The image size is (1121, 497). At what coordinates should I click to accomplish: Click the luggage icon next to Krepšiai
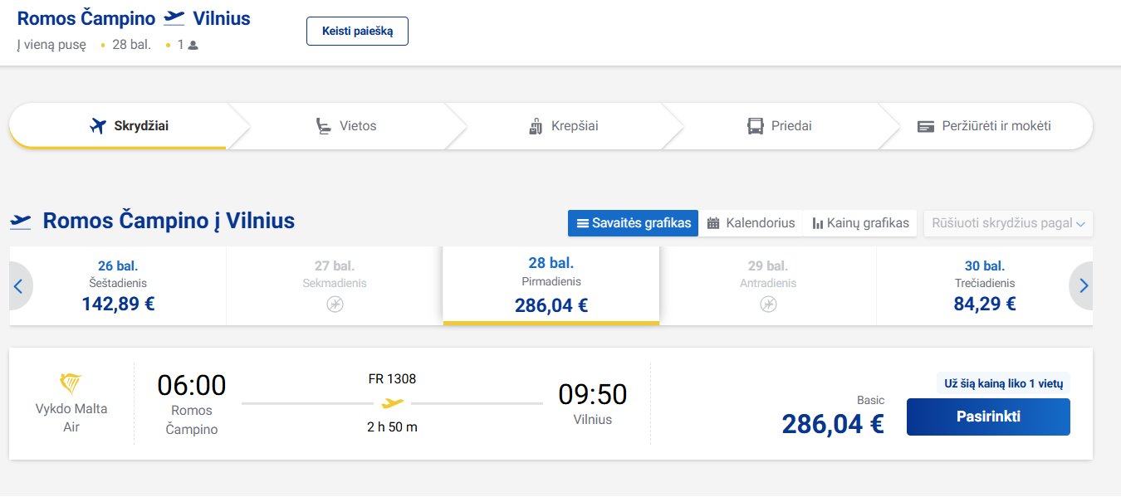click(536, 126)
